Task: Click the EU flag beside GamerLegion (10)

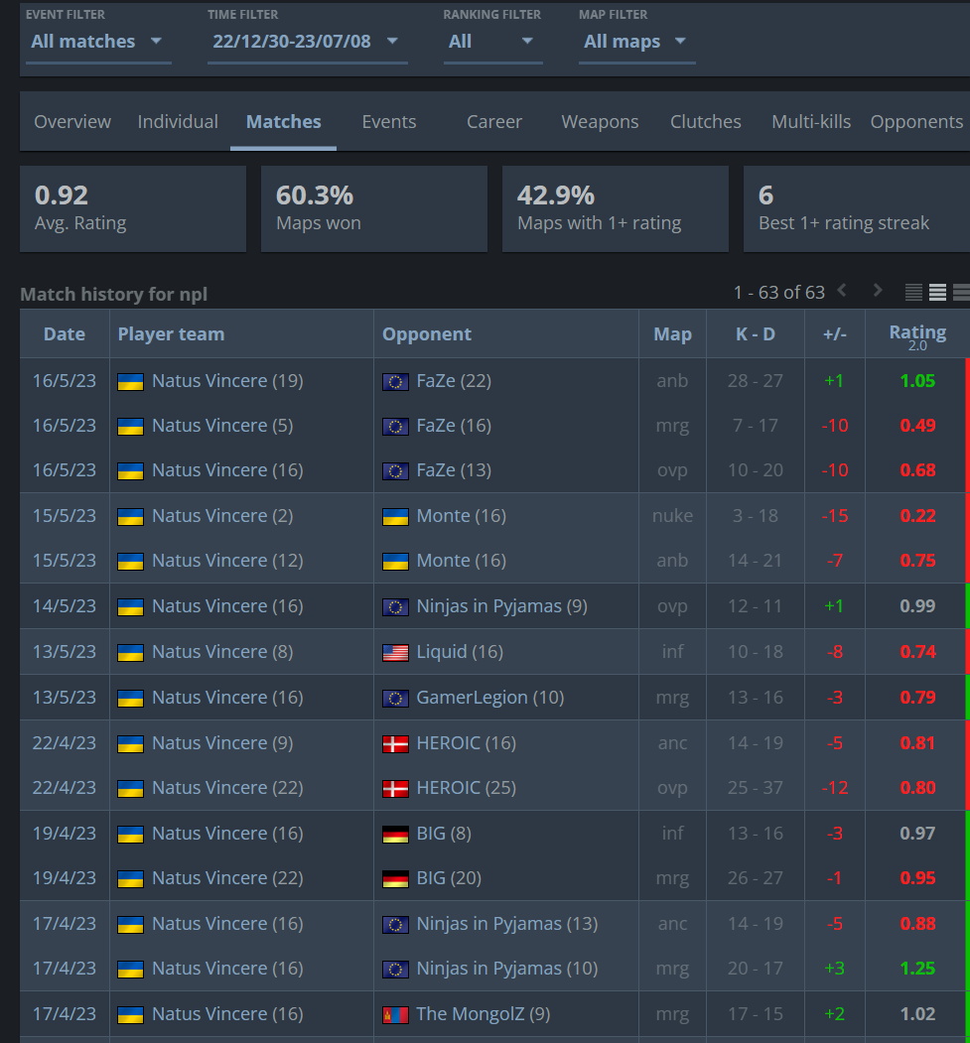Action: (395, 699)
